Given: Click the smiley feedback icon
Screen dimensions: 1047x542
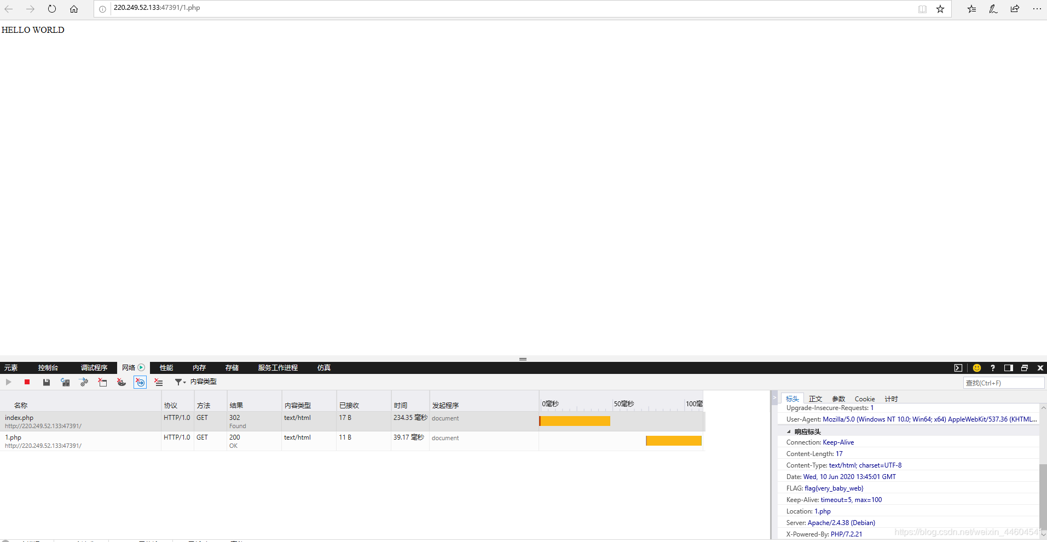Looking at the screenshot, I should pyautogui.click(x=977, y=368).
